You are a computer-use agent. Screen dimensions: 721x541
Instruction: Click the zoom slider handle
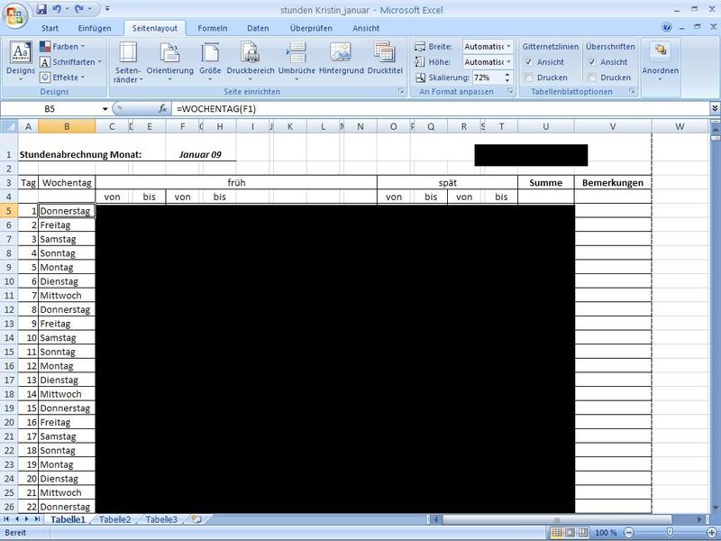pyautogui.click(x=670, y=532)
